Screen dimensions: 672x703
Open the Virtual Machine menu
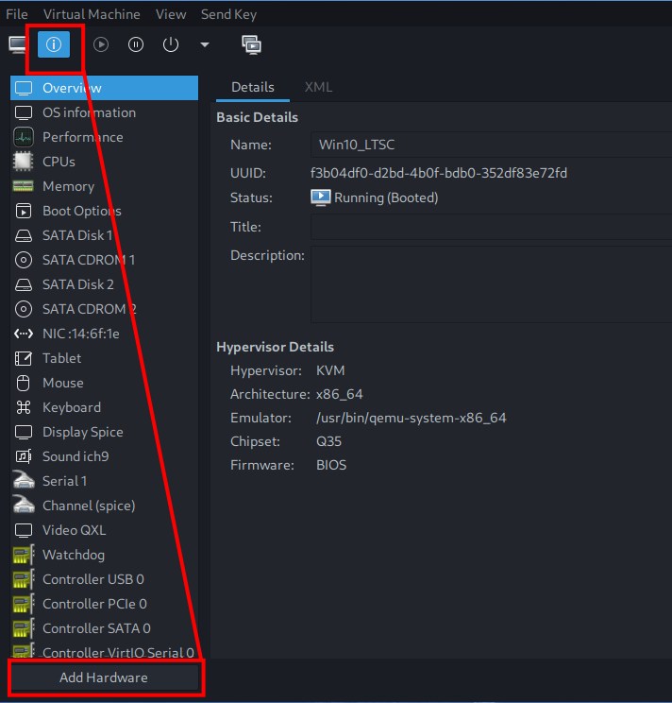point(92,14)
